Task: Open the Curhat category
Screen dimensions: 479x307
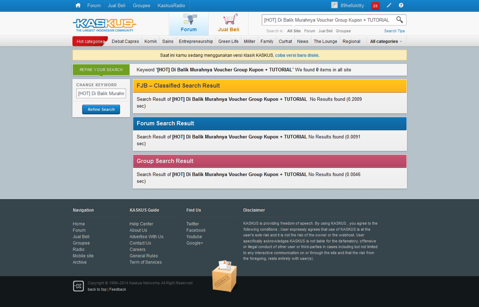Action: [286, 42]
